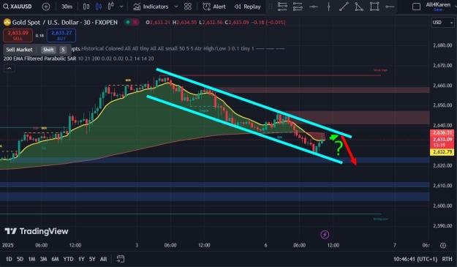Set range to 1Y
The height and width of the screenshot is (267, 457).
coord(81,259)
